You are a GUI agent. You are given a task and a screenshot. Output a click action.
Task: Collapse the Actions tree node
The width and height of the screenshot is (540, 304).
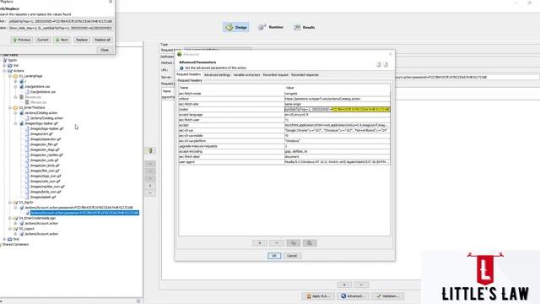tap(4, 71)
